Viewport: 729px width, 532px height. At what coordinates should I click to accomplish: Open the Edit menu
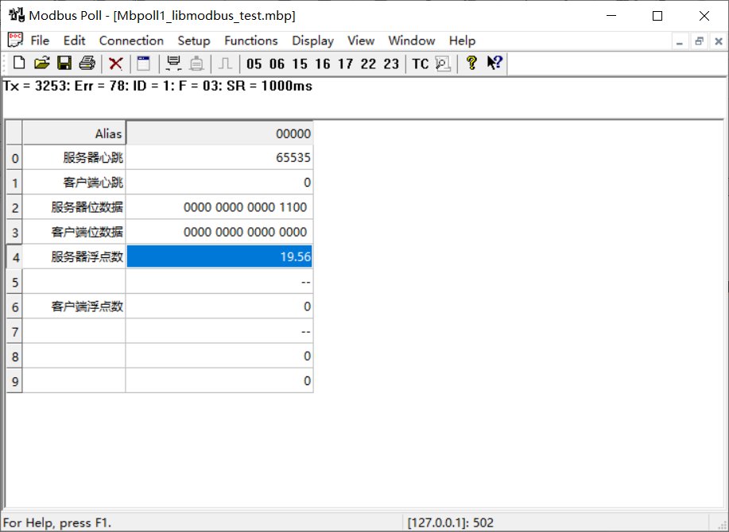click(x=75, y=40)
